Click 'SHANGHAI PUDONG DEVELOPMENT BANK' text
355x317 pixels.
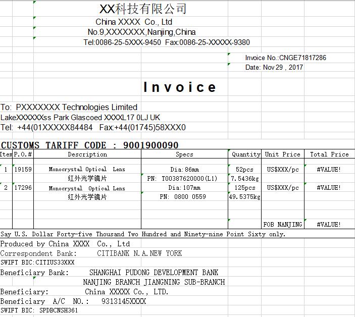(154, 273)
